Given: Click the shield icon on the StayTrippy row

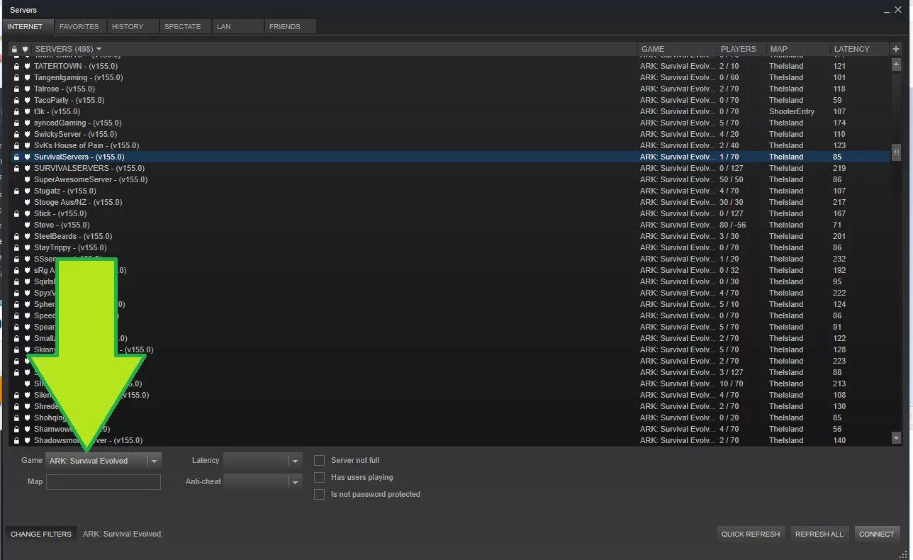Looking at the screenshot, I should coord(26,247).
